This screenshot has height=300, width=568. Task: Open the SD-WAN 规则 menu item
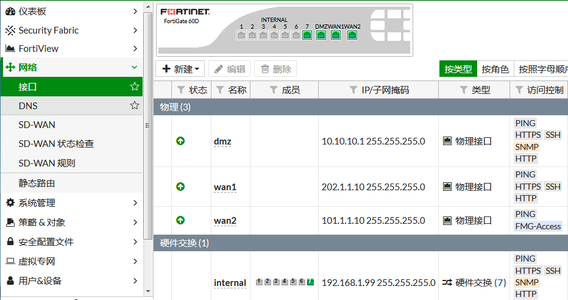point(47,163)
